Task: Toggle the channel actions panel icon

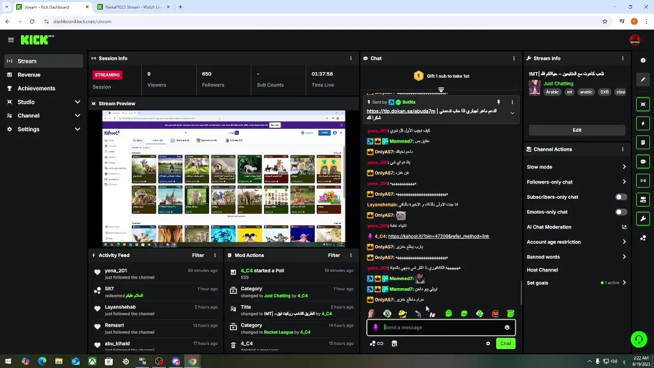Action: pos(643,199)
